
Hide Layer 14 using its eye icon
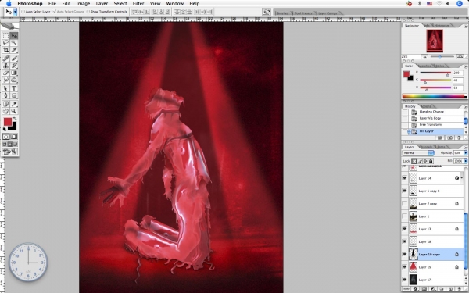coord(405,178)
